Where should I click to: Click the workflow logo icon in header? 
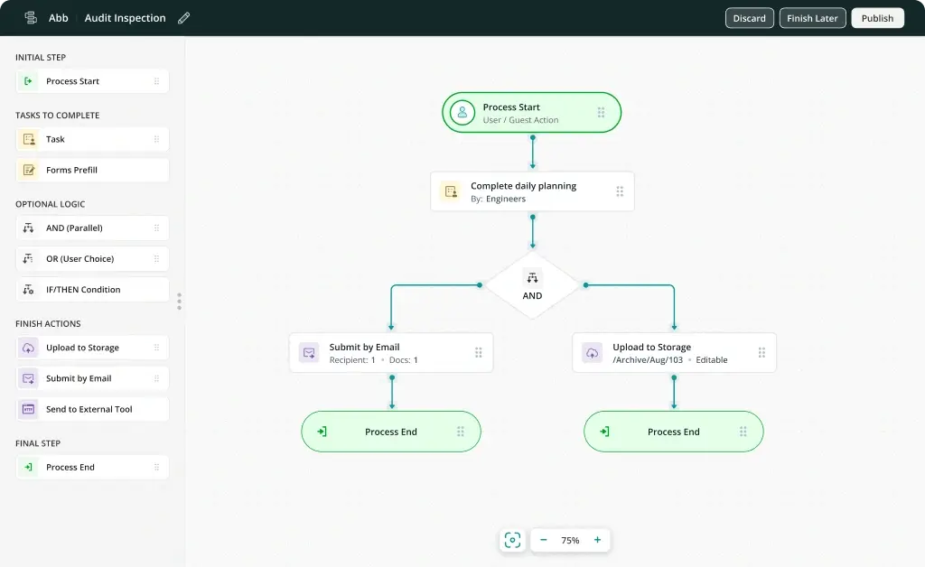click(x=31, y=18)
